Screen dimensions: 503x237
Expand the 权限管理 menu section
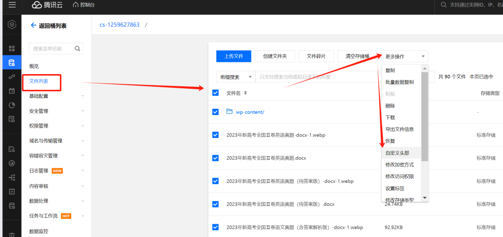(83, 126)
